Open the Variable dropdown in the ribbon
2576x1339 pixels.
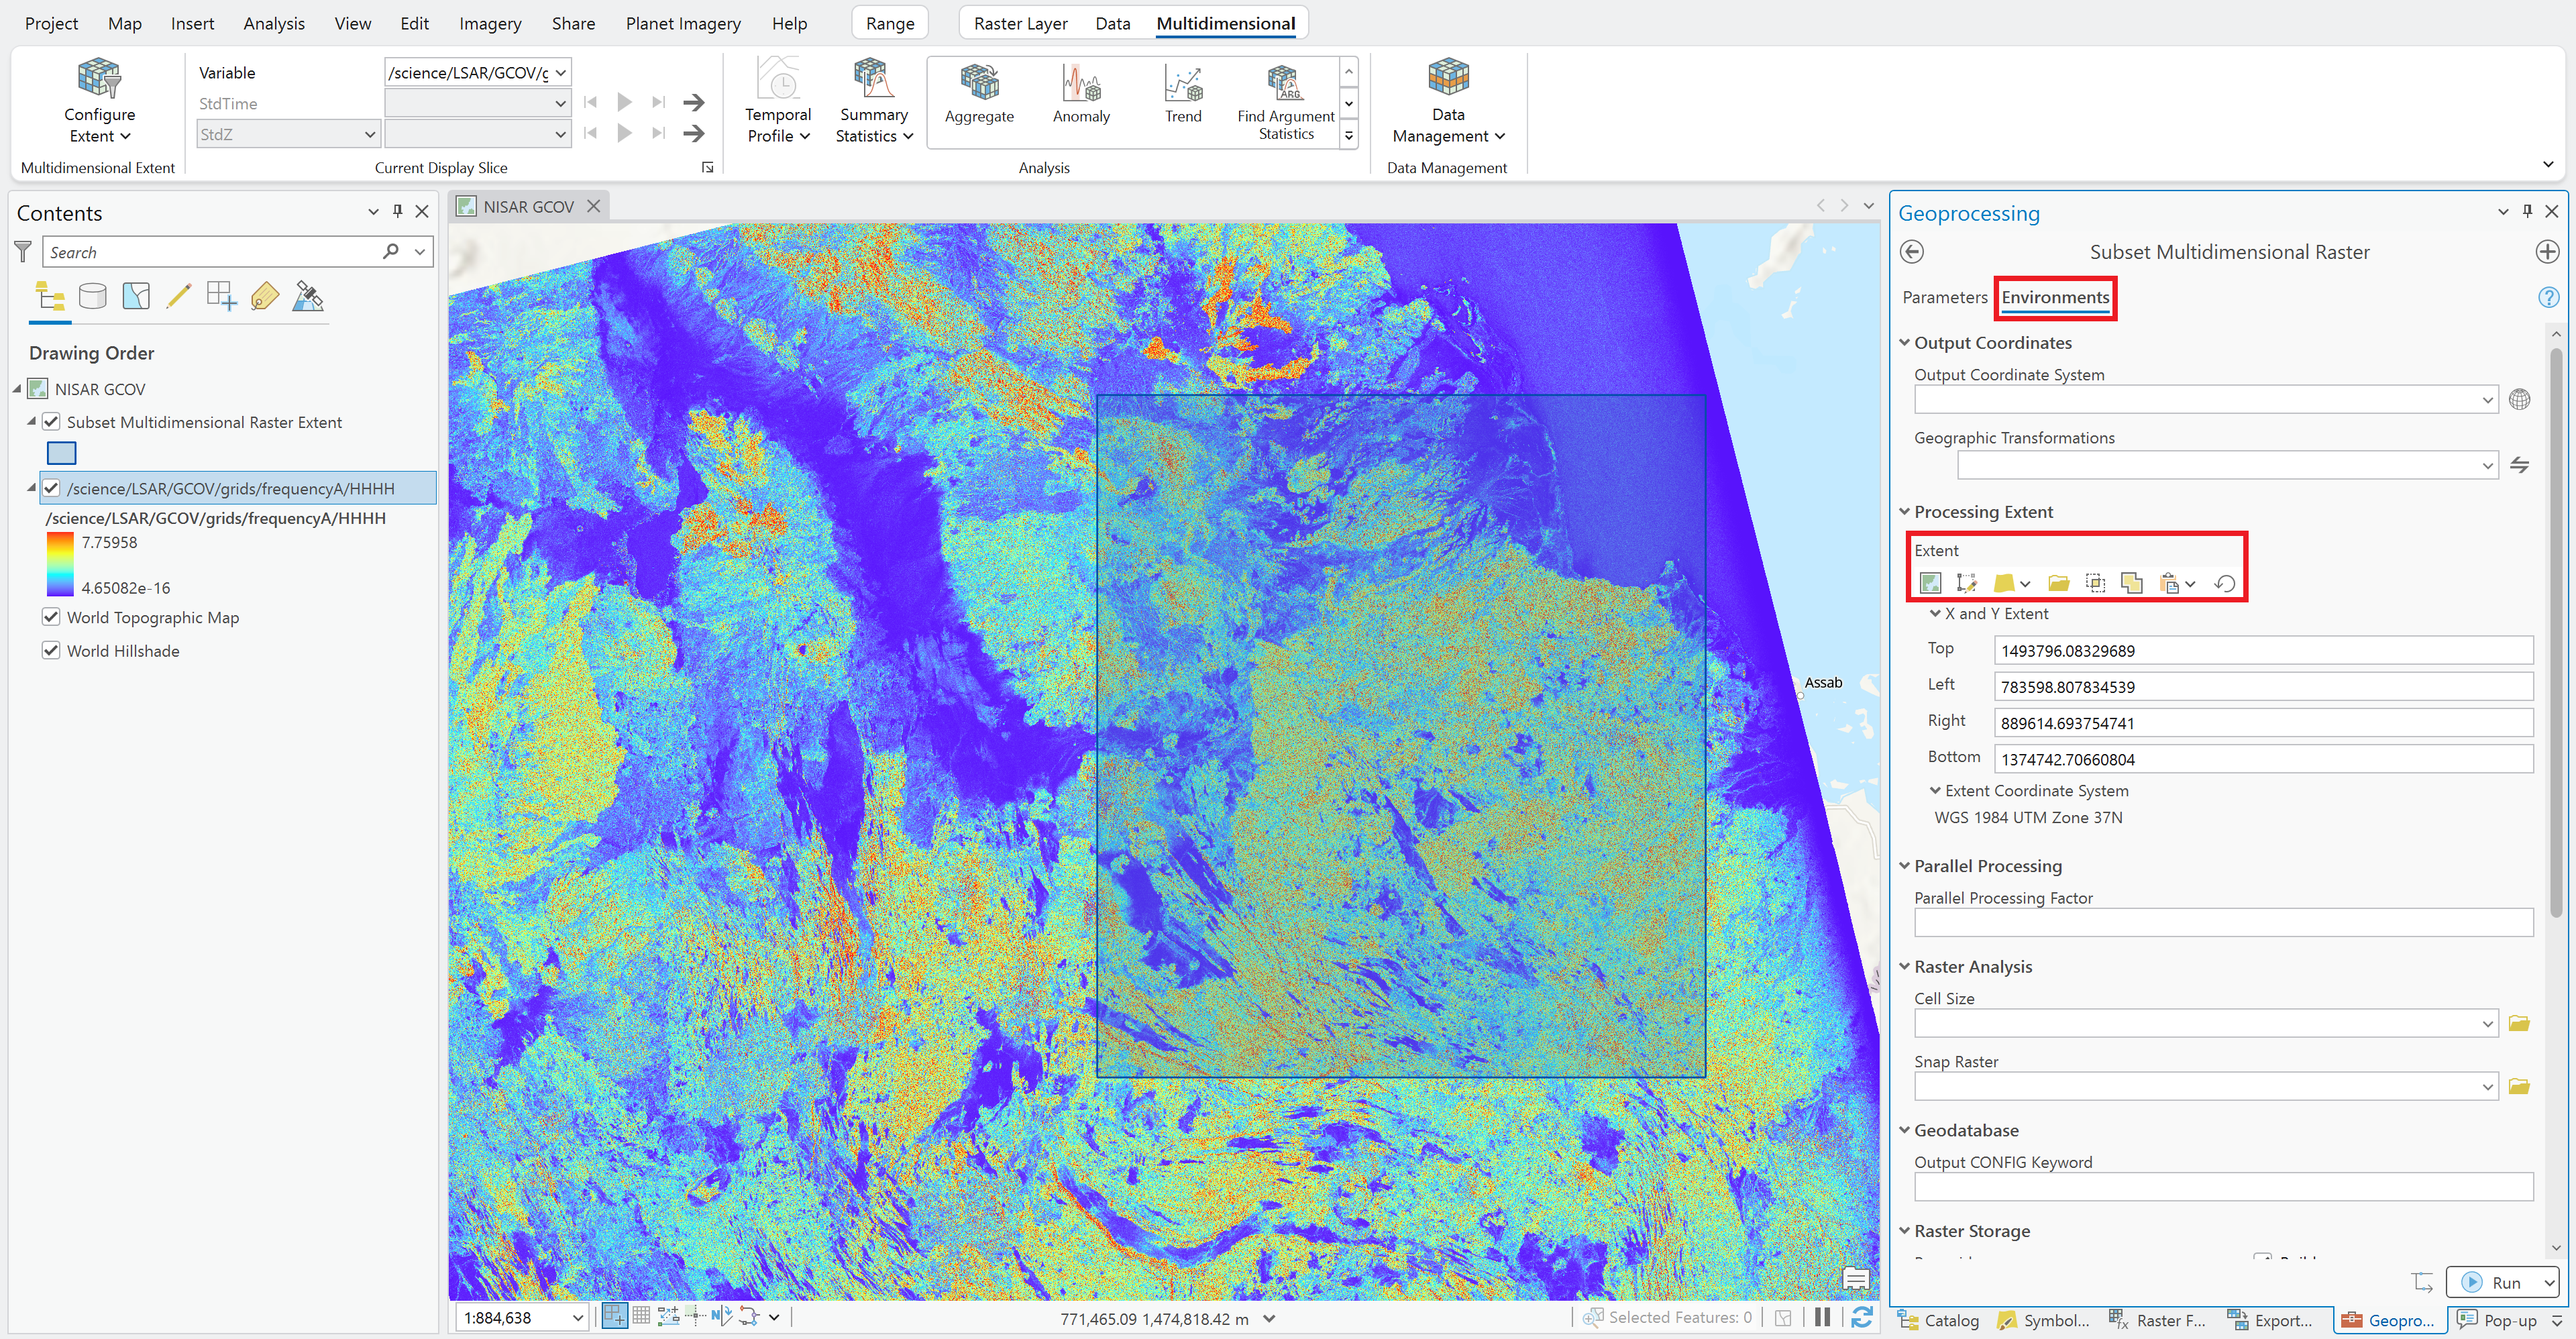point(558,72)
